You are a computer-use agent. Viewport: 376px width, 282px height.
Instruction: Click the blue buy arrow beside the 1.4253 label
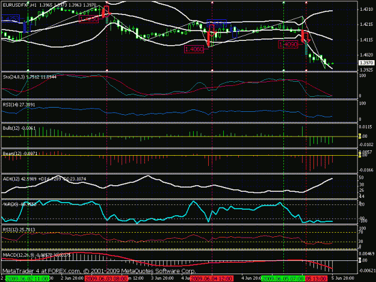click(27, 26)
